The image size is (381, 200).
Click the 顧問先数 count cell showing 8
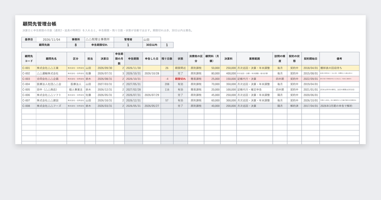[76, 45]
